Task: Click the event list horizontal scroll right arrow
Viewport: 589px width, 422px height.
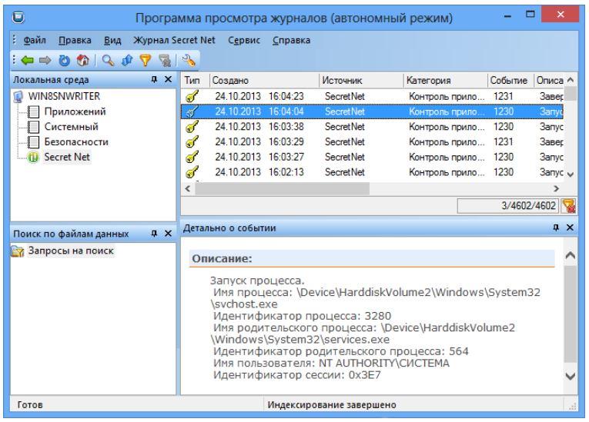Action: (x=557, y=188)
